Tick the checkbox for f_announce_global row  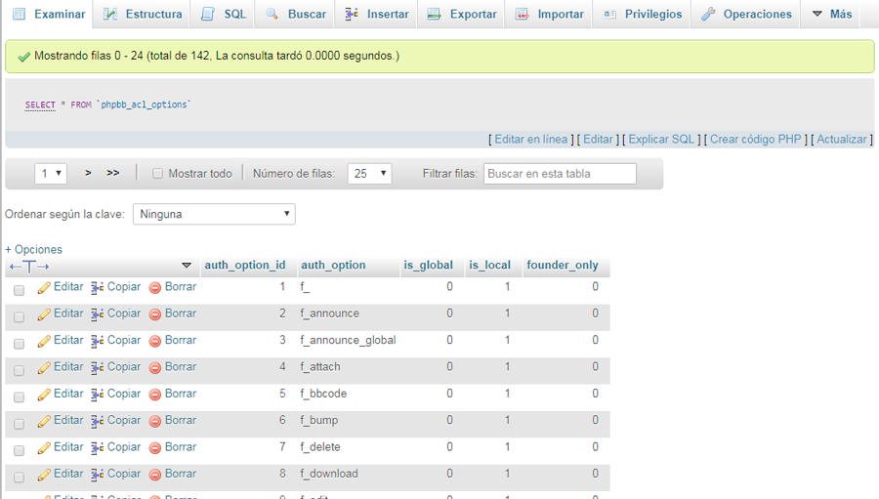pyautogui.click(x=19, y=343)
